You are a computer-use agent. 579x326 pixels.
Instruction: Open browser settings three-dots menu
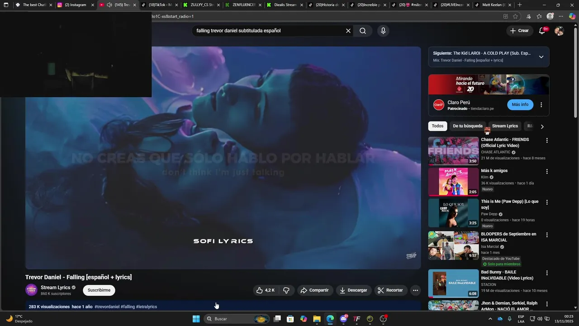tap(561, 16)
